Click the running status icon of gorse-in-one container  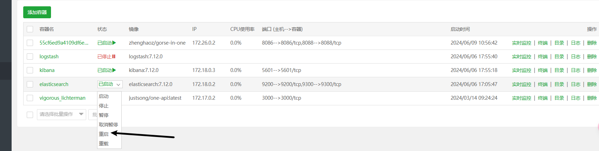coord(114,43)
